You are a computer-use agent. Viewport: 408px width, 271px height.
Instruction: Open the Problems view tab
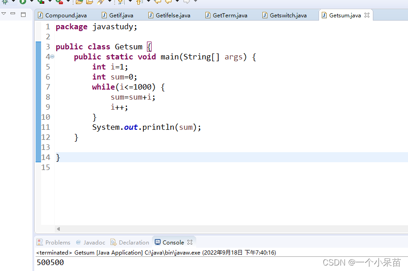(53, 242)
